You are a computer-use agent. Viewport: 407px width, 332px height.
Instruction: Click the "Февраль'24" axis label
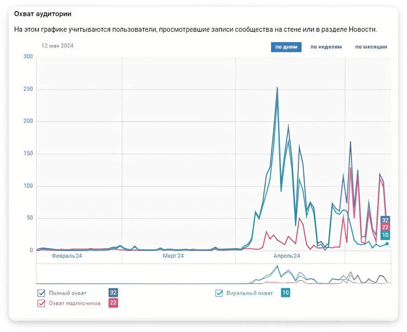point(67,256)
